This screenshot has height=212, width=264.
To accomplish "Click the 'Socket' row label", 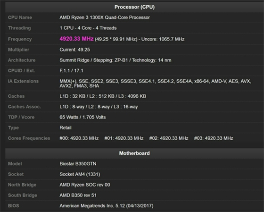I will tap(16, 174).
